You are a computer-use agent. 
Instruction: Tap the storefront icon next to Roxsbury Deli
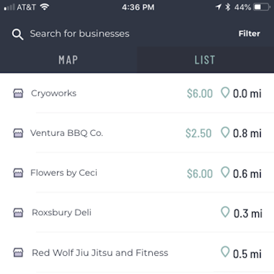tap(18, 213)
